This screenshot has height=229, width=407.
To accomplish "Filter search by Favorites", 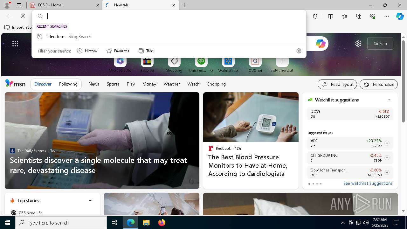I will pos(118,51).
